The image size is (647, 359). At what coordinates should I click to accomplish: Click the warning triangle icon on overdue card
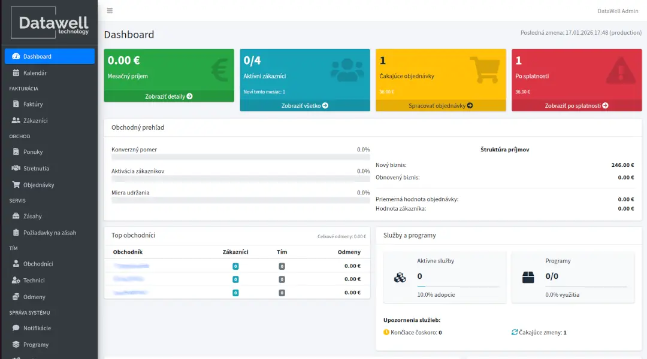tap(620, 71)
